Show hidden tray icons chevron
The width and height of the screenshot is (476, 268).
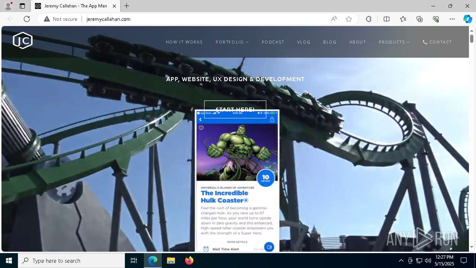tap(401, 261)
